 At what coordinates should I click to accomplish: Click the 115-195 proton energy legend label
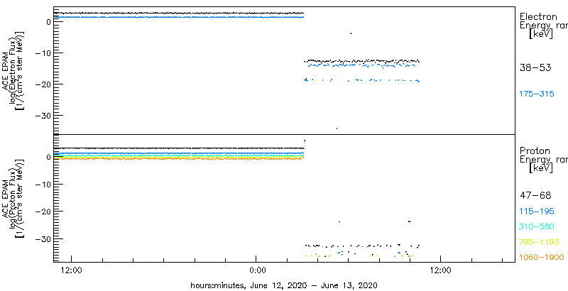pos(537,212)
